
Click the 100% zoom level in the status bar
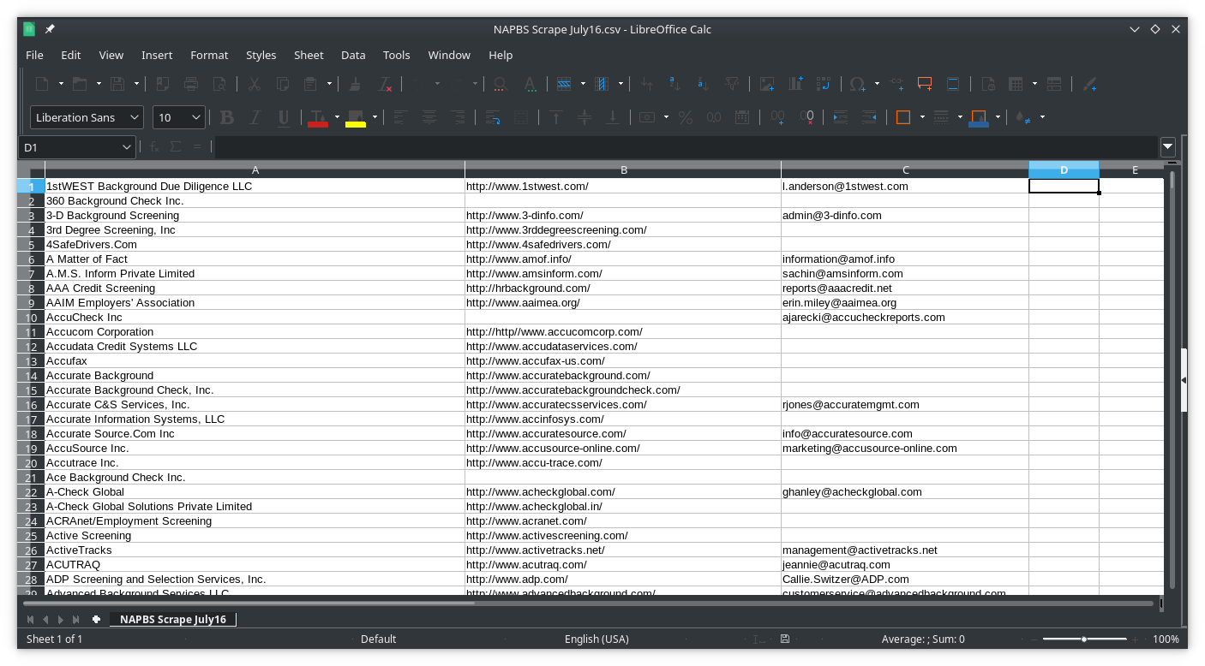pyautogui.click(x=1166, y=639)
